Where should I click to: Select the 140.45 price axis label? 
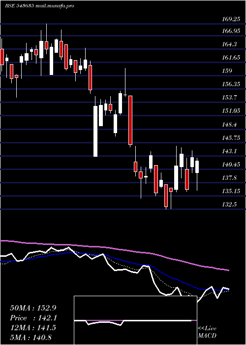click(231, 164)
